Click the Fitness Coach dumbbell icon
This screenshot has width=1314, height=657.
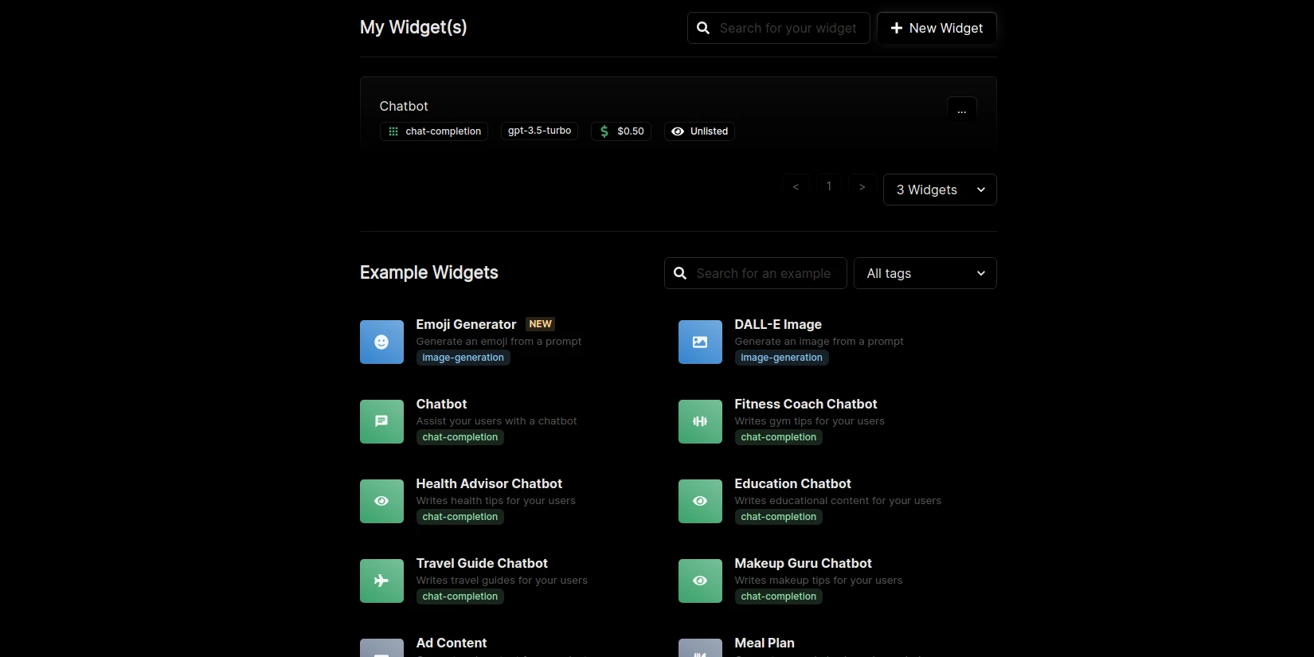coord(700,421)
